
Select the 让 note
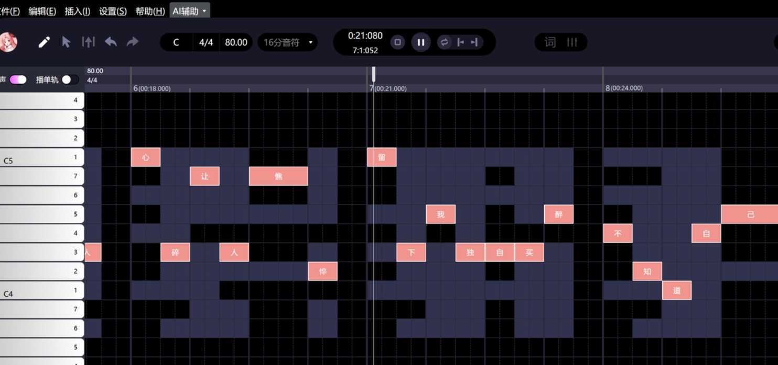(x=204, y=176)
